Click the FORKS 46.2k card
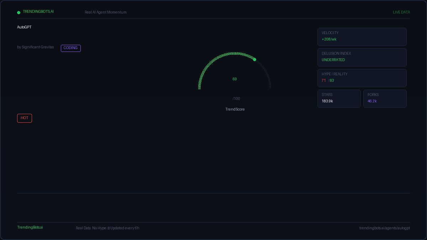 385,98
